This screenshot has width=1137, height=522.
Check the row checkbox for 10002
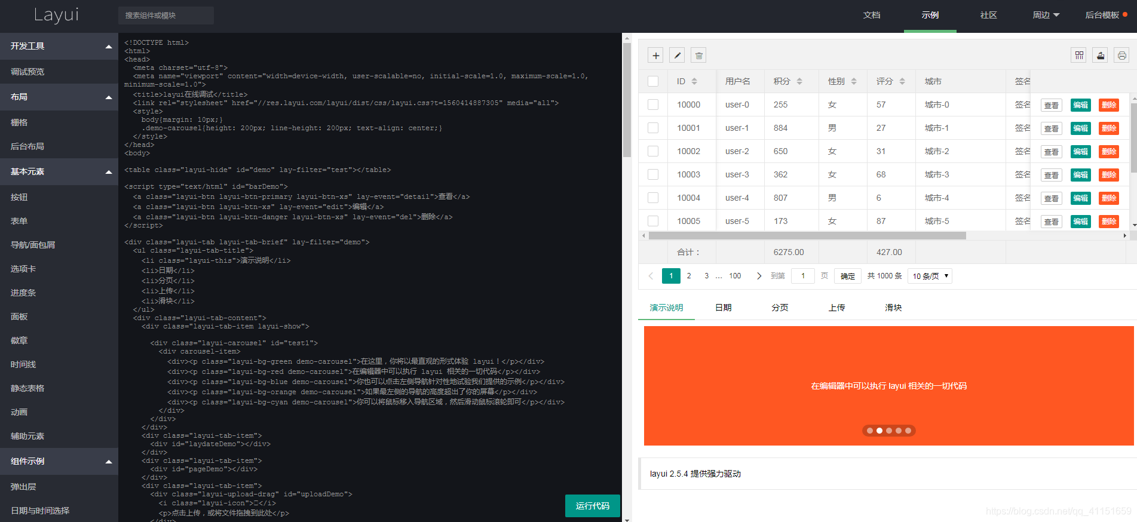coord(653,151)
